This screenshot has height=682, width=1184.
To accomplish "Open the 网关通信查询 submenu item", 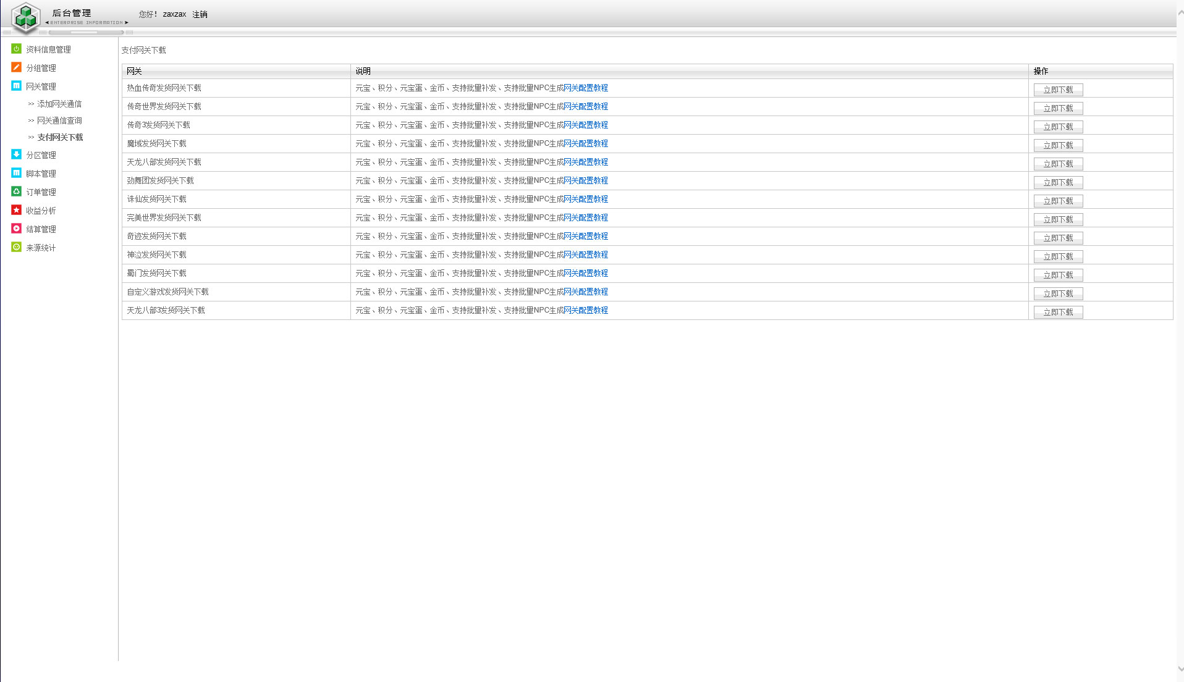I will click(x=59, y=120).
